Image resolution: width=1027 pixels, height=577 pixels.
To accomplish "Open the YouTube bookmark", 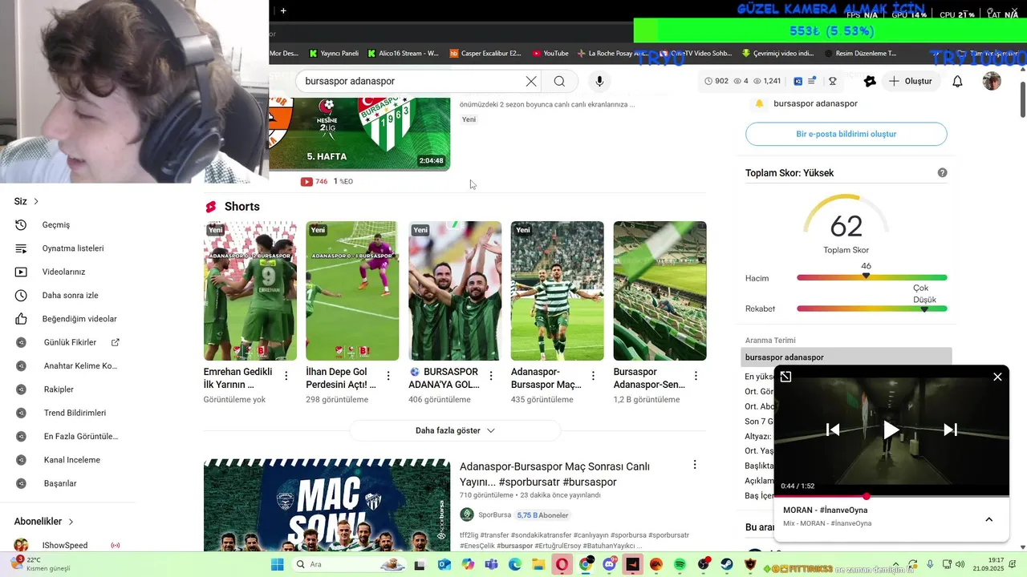I will (550, 54).
